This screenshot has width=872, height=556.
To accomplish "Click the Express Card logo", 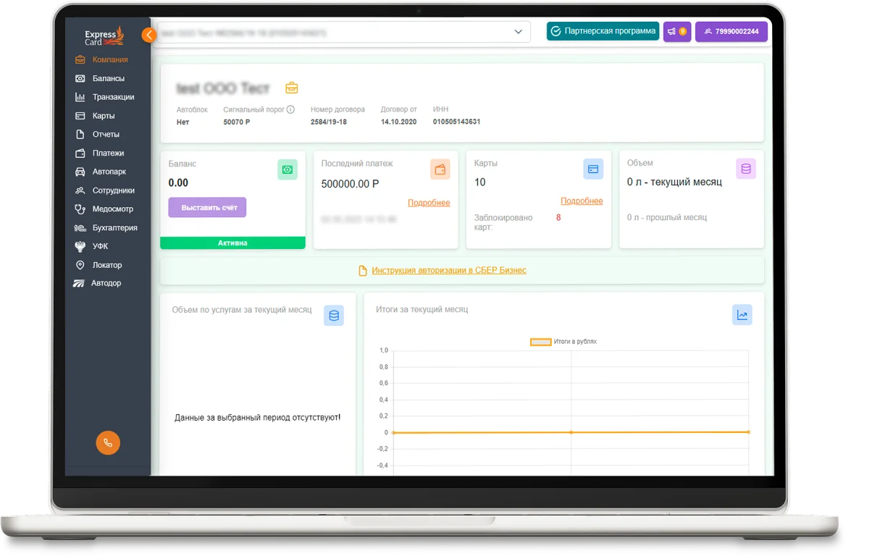I will [104, 36].
